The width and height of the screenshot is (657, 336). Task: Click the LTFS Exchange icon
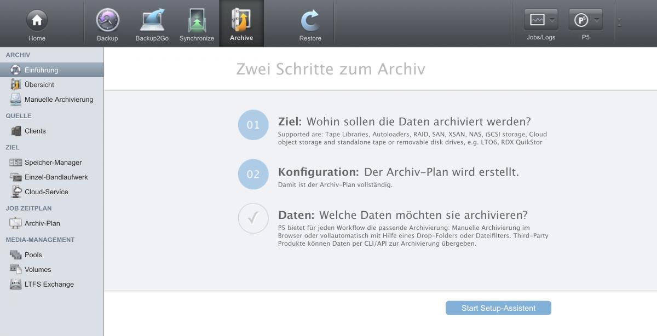click(15, 285)
